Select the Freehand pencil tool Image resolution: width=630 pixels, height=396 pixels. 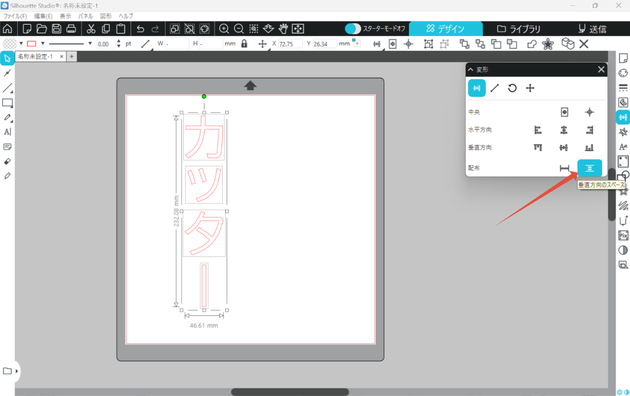(7, 117)
